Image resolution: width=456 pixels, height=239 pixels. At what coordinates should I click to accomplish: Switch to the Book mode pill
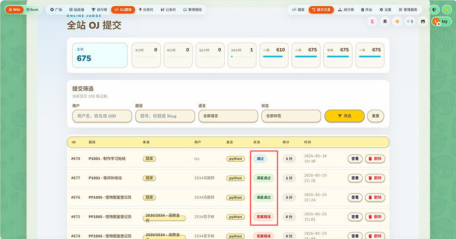32,10
